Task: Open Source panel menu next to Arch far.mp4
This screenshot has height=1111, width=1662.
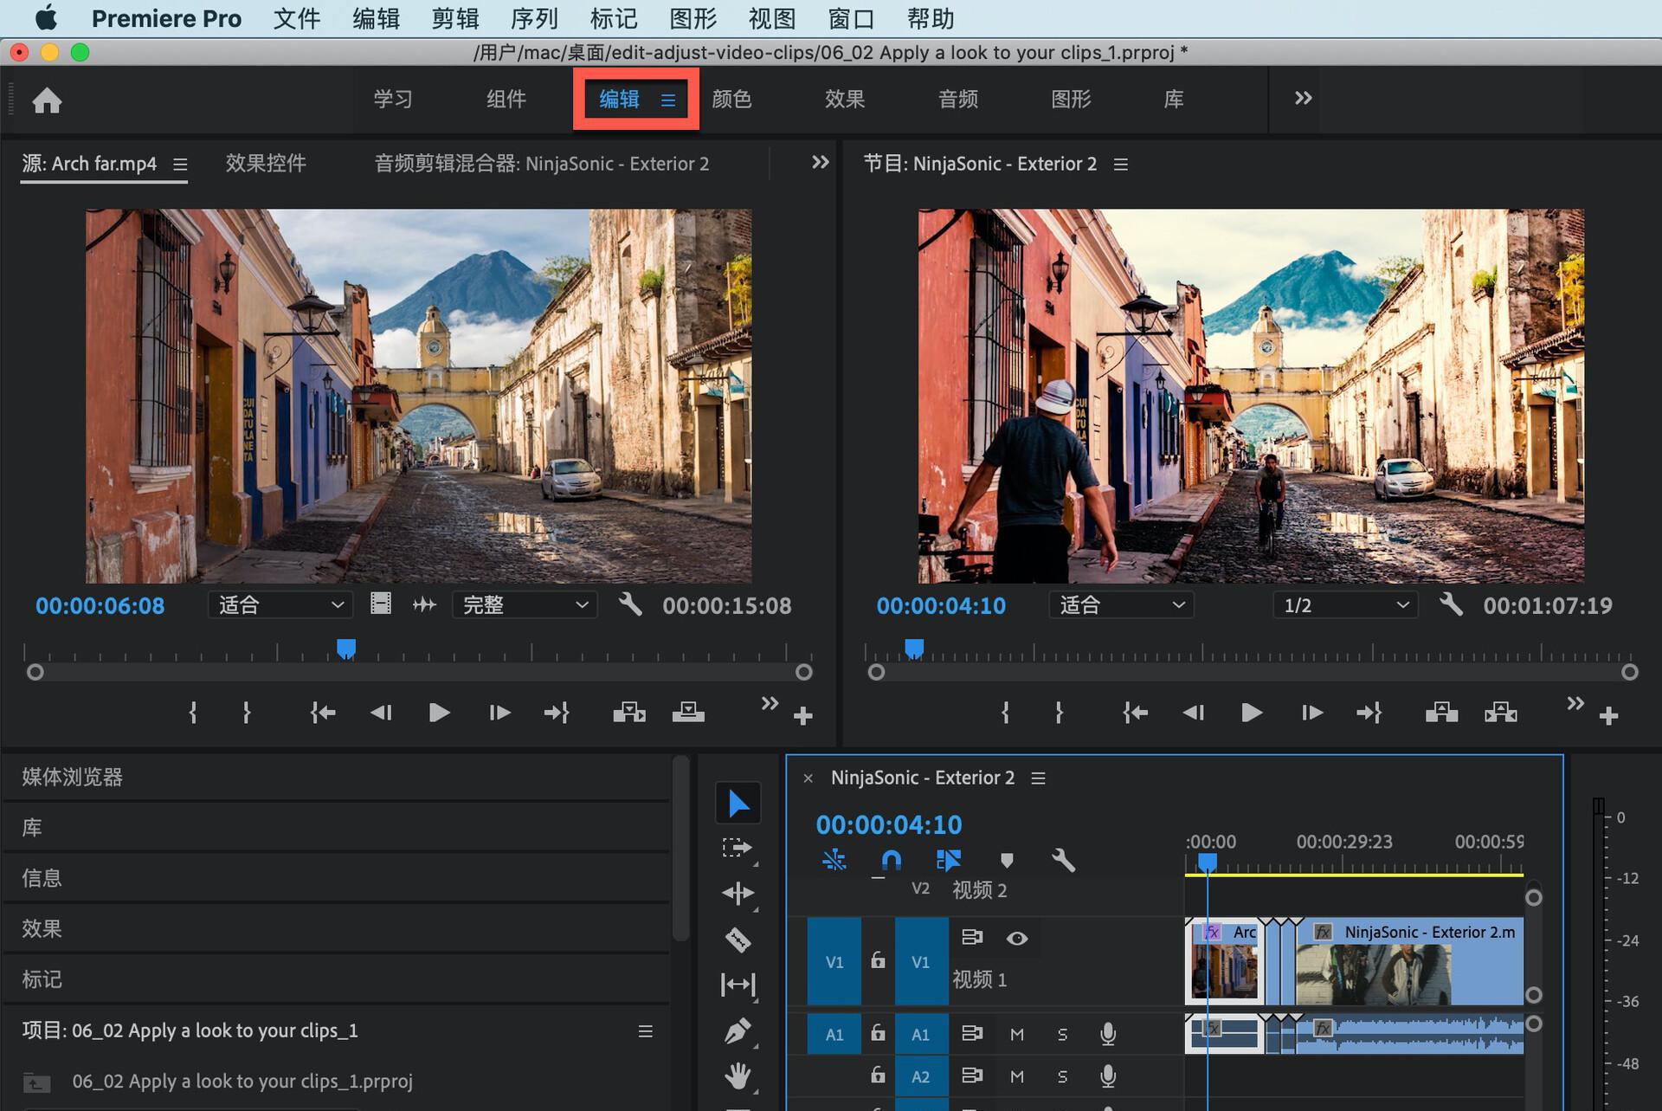Action: [180, 164]
